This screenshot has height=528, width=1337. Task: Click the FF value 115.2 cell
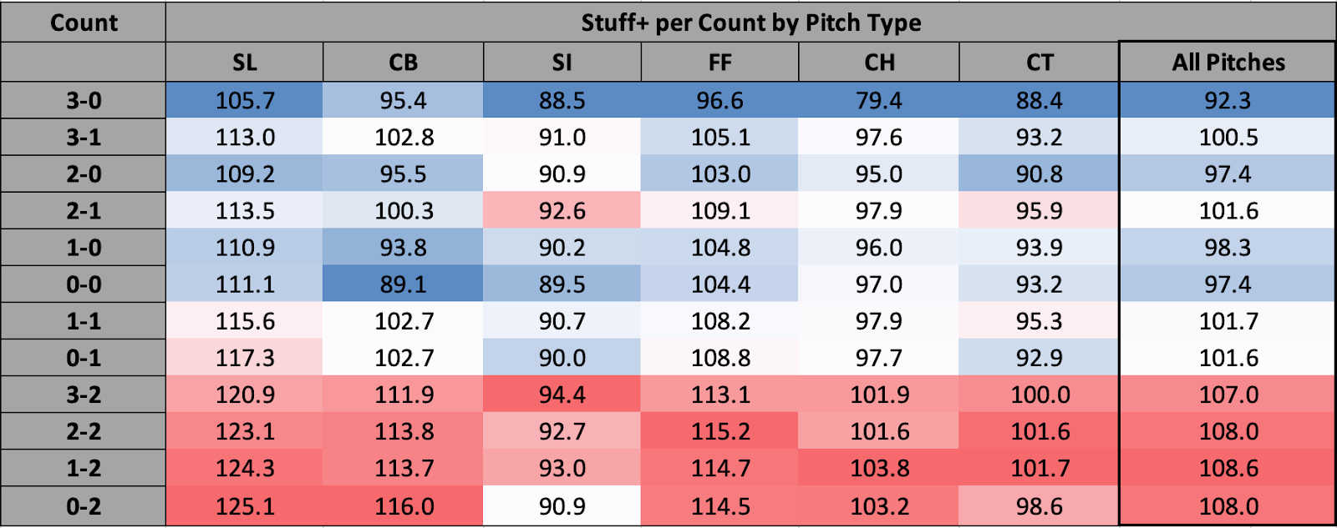pyautogui.click(x=719, y=431)
